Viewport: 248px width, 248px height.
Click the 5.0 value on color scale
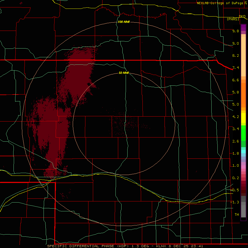[x=236, y=104]
